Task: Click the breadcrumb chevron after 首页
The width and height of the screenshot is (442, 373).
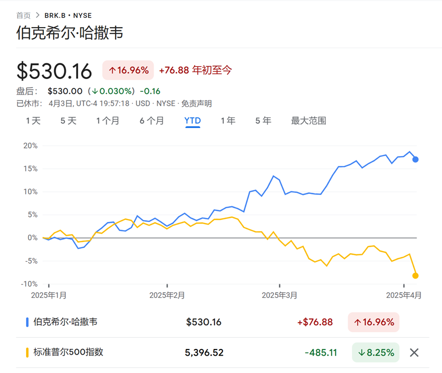Action: [x=37, y=15]
